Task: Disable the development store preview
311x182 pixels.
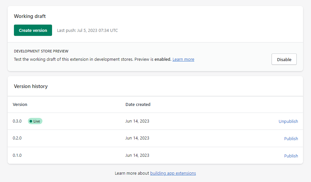Action: [x=284, y=59]
